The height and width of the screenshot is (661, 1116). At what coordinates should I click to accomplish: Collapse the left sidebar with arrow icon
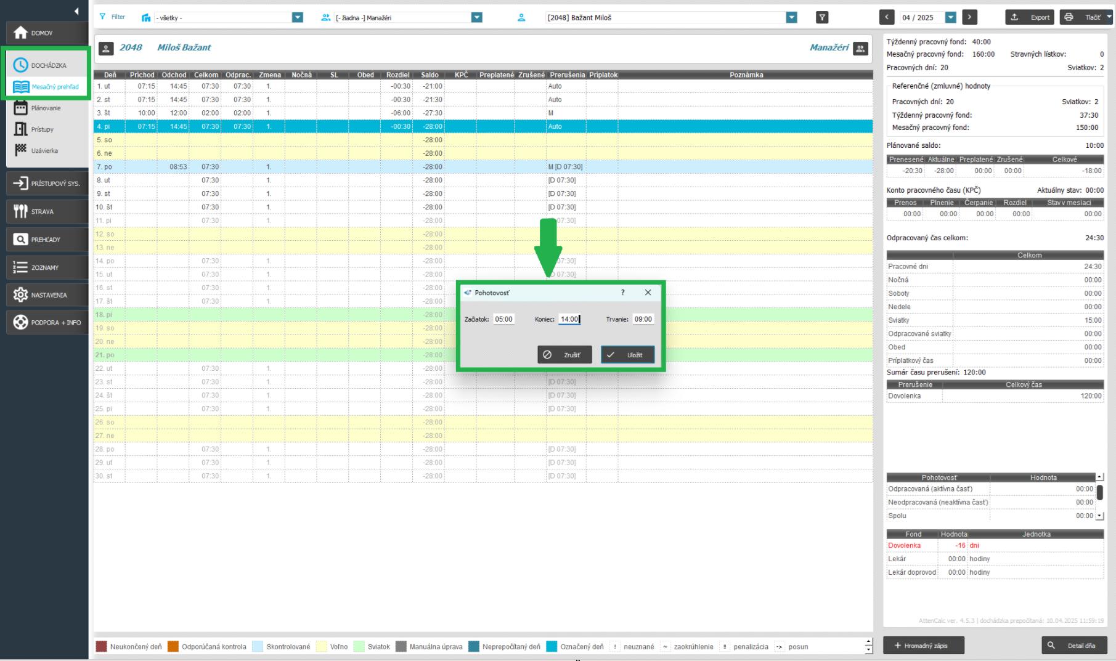coord(76,11)
